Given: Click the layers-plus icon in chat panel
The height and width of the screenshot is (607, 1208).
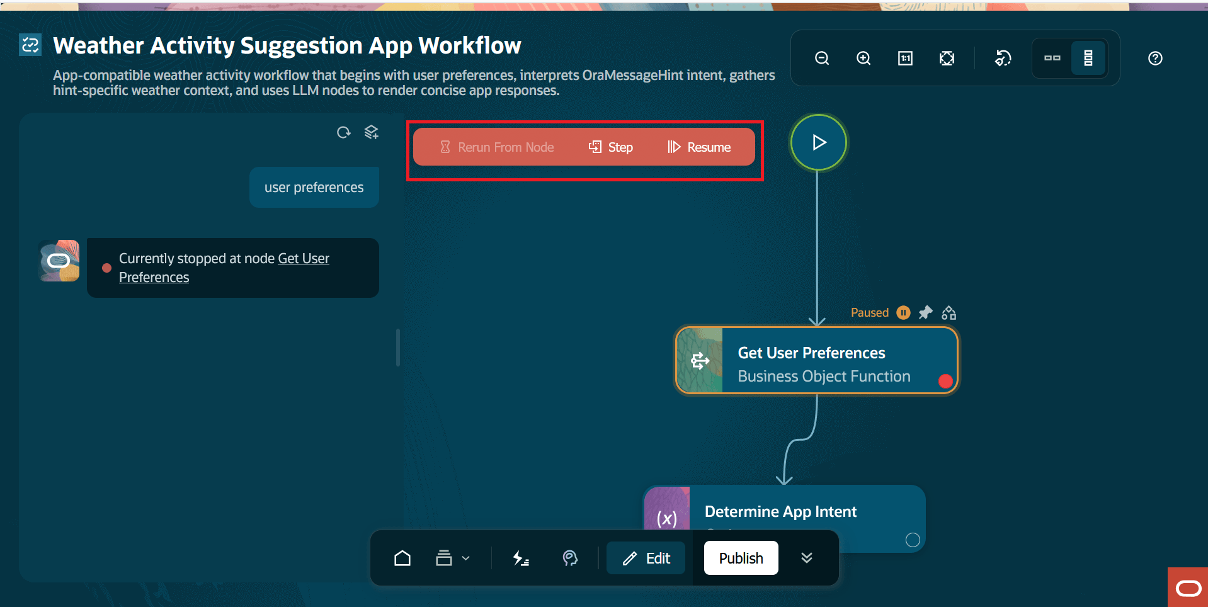Looking at the screenshot, I should (372, 132).
